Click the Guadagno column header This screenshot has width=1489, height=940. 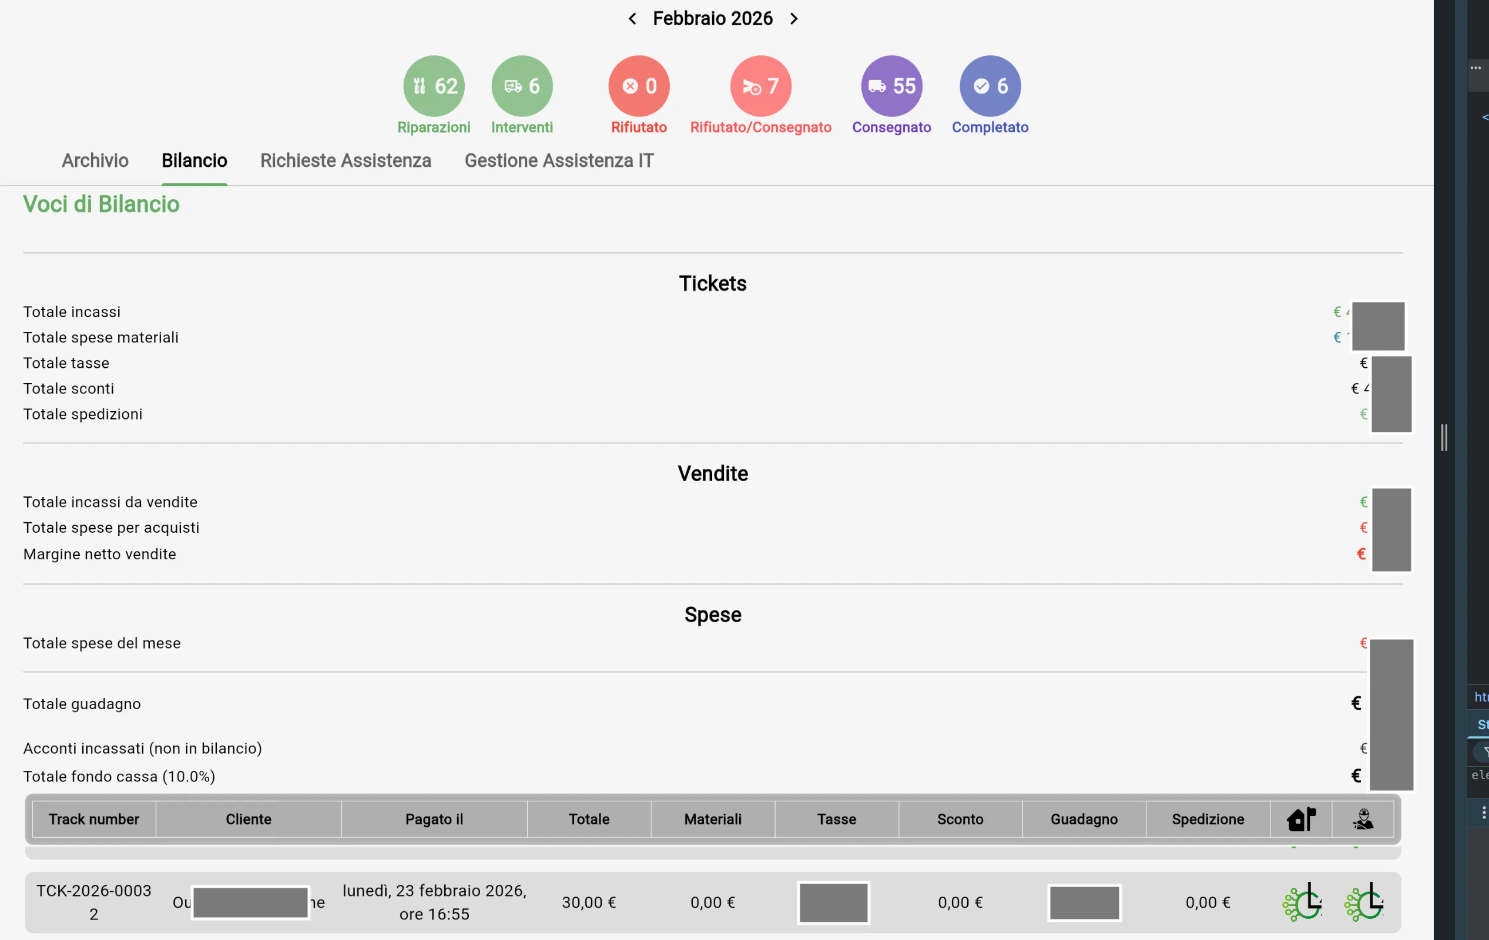1084,820
